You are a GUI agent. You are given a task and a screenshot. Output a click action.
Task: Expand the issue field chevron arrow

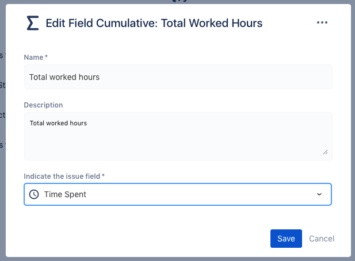pos(319,194)
